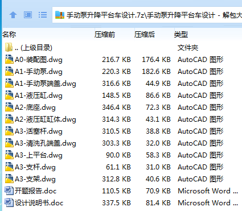Select the file A3-活塞杆.dwg

point(39,131)
